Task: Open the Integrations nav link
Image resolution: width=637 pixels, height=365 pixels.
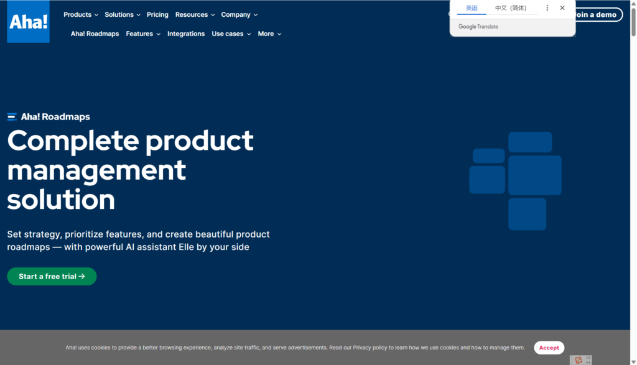Action: [x=186, y=34]
